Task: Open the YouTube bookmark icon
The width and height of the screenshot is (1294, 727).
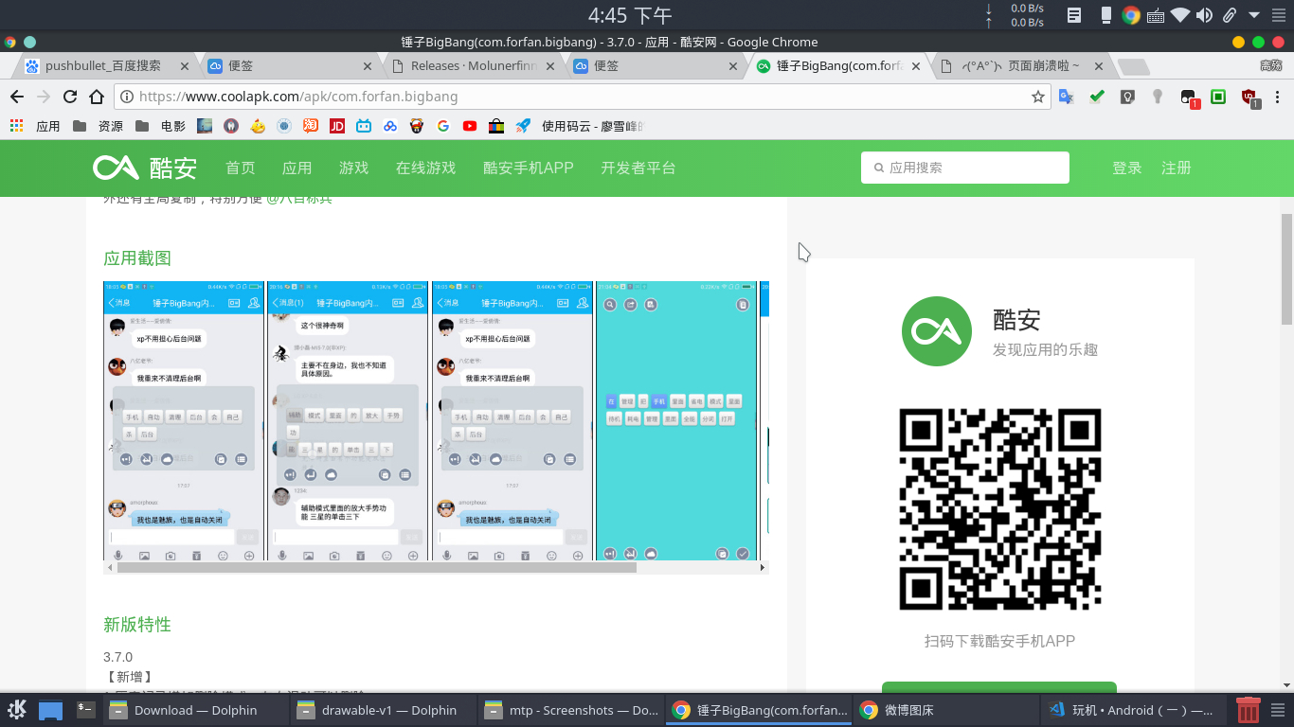Action: point(470,125)
